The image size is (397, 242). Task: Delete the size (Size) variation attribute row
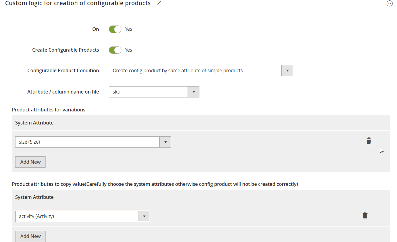click(368, 141)
